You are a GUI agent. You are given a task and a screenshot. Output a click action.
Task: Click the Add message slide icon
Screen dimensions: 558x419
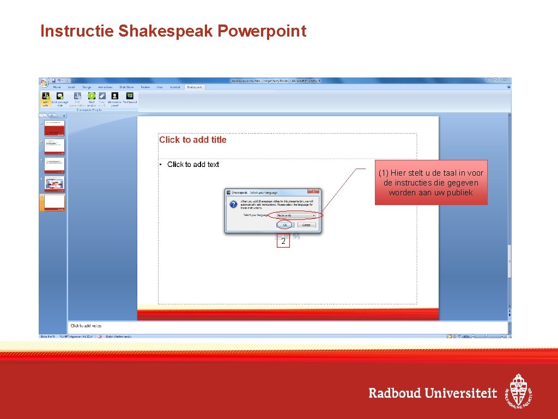tap(60, 96)
